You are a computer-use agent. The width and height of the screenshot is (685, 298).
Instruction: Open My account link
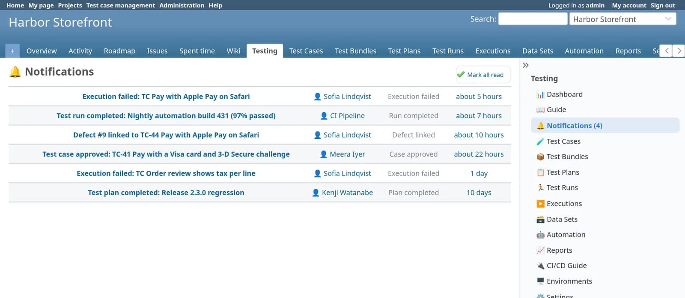point(629,5)
